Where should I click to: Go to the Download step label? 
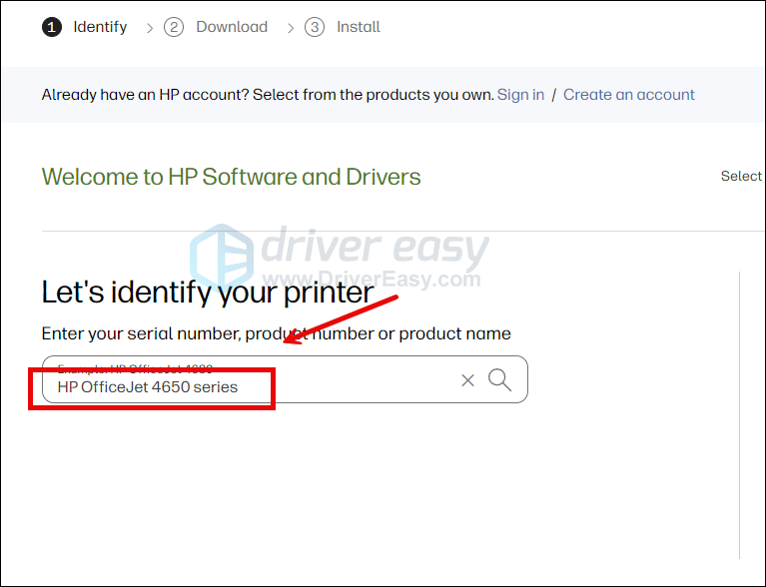(232, 27)
